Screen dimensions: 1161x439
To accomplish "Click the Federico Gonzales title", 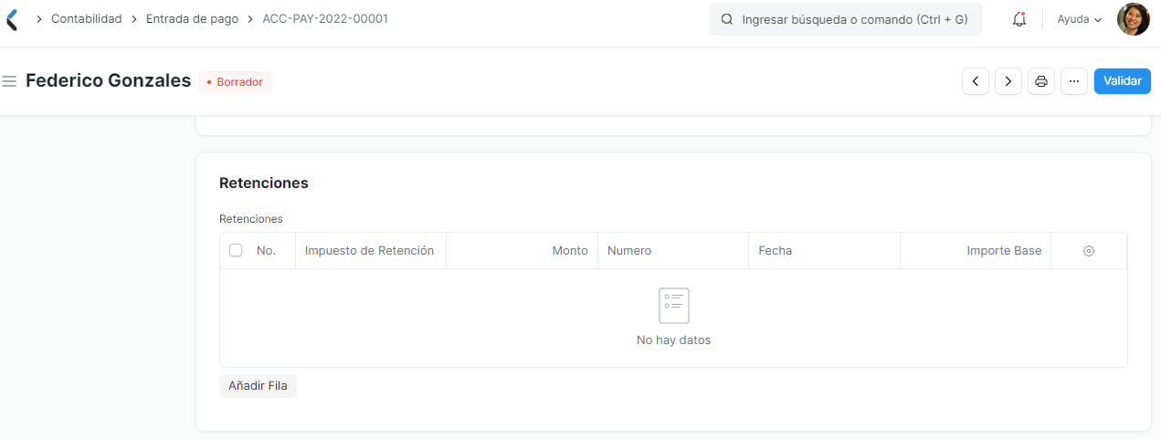I will coord(109,80).
